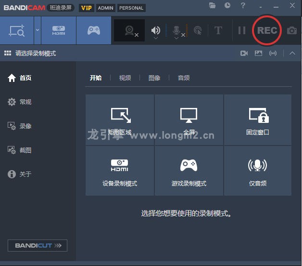Select the screen recording mode icon
This screenshot has width=302, height=266.
(17, 30)
